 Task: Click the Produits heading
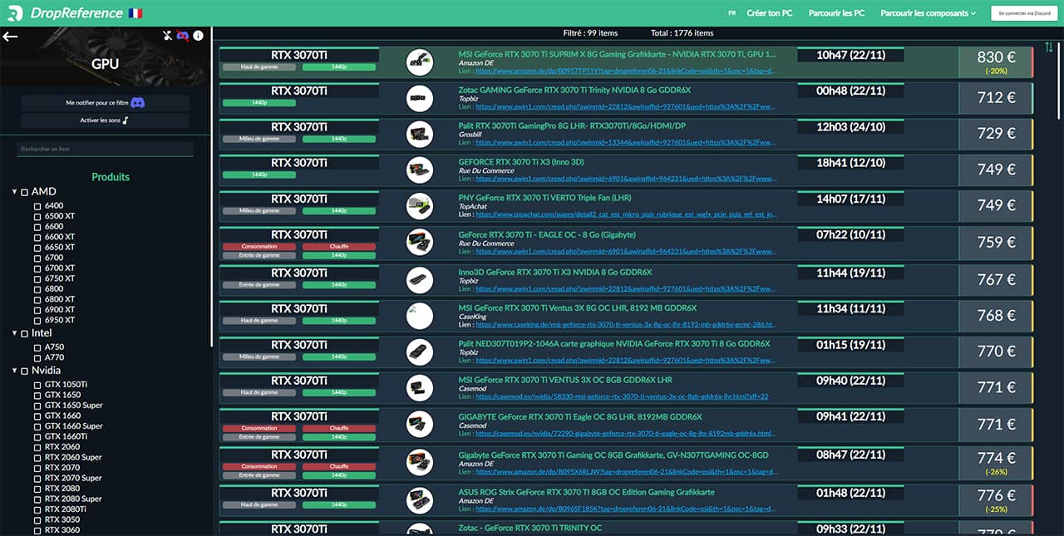click(111, 177)
